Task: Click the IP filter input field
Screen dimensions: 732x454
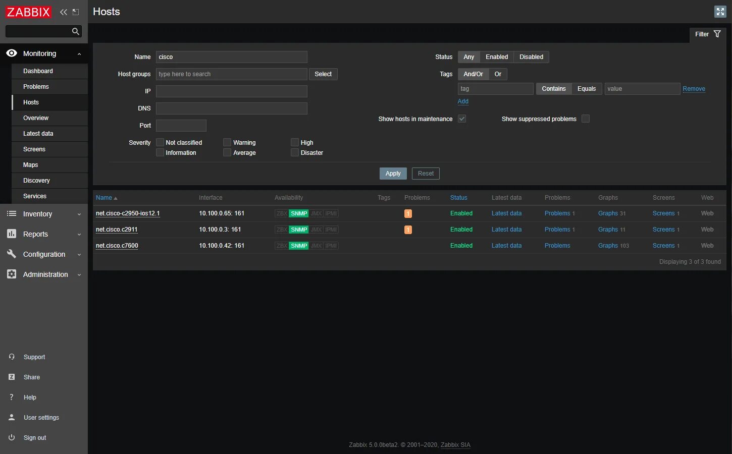Action: click(232, 91)
